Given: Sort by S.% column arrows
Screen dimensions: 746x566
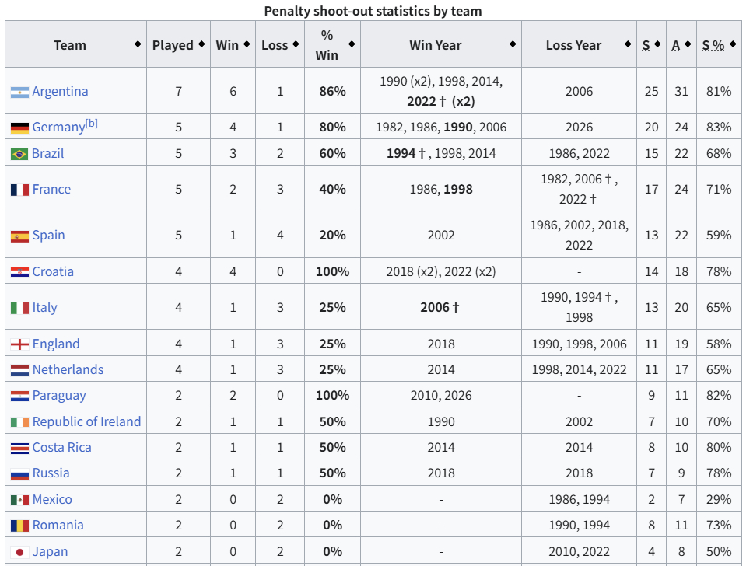Looking at the screenshot, I should click(x=733, y=44).
